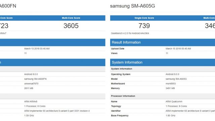The width and height of the screenshot is (215, 121).
Task: Select the base frequency '1.80 GHz'
Action: (170, 116)
